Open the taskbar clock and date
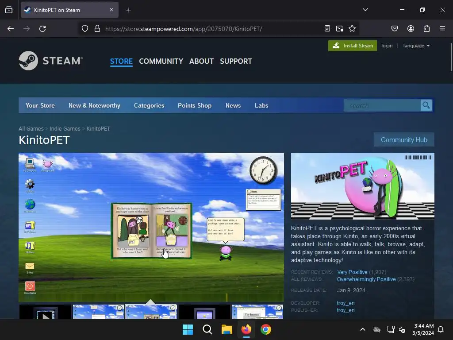This screenshot has height=340, width=453. pyautogui.click(x=423, y=329)
